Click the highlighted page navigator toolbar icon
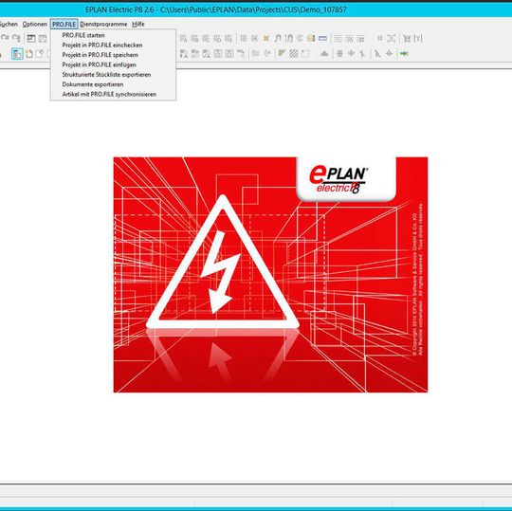512x511 pixels. pyautogui.click(x=17, y=53)
